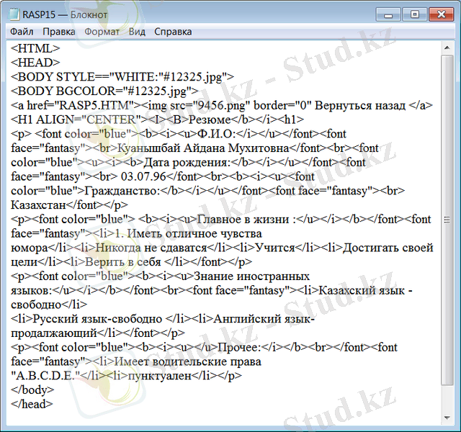The height and width of the screenshot is (432, 461).
Task: Click the word 'Прочее:'
Action: coord(239,347)
